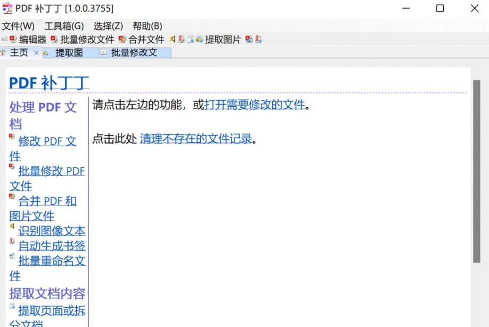Click the 批量修改文件 toolbar button
Image resolution: width=489 pixels, height=327 pixels.
pos(83,39)
